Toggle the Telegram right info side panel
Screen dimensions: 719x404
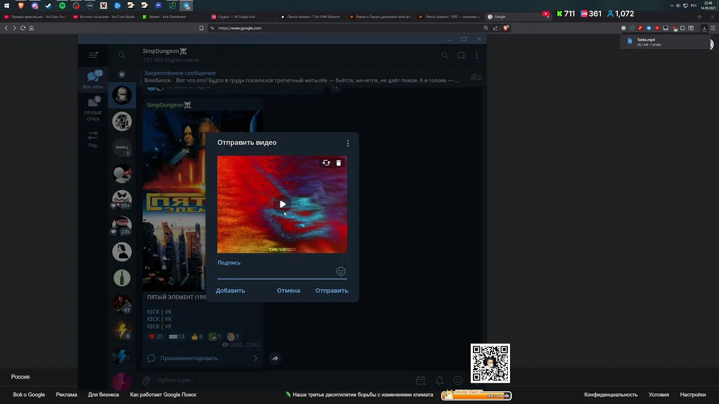pyautogui.click(x=461, y=55)
